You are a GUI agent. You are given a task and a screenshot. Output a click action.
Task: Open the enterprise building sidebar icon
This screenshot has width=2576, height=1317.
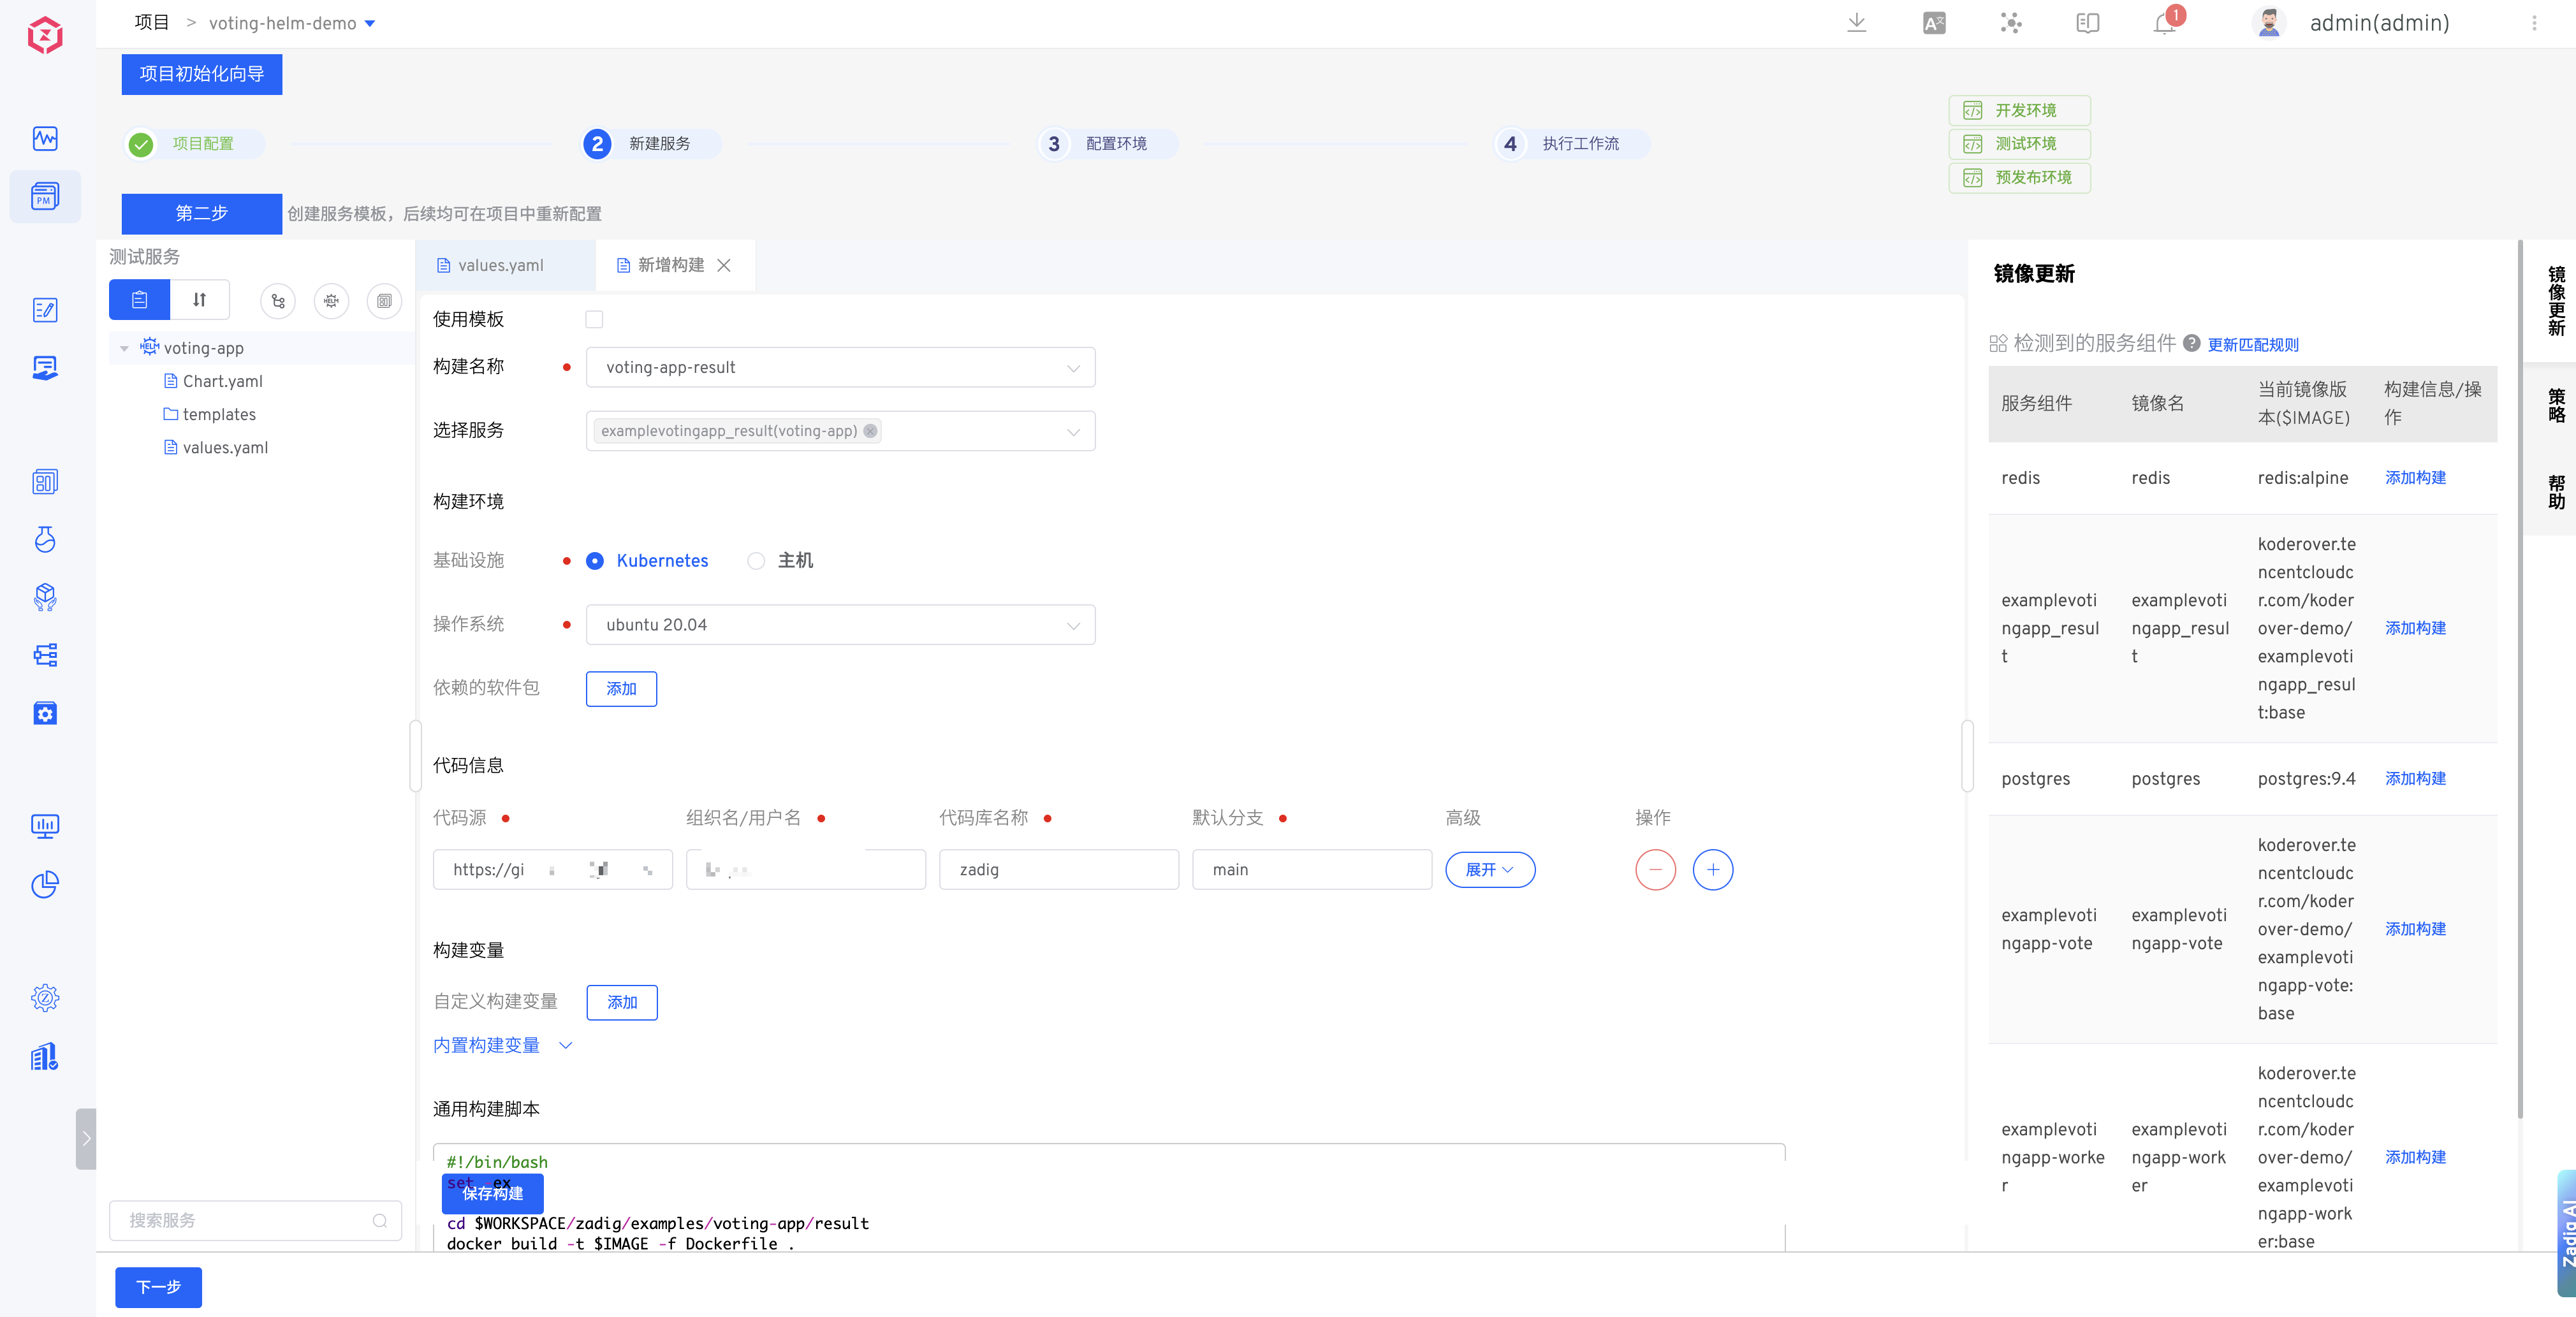[45, 1056]
